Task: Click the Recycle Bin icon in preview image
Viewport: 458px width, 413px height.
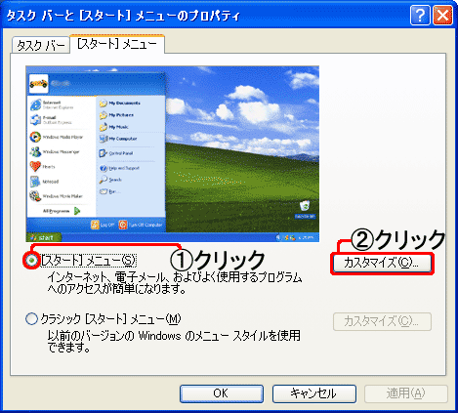Action: pyautogui.click(x=305, y=206)
